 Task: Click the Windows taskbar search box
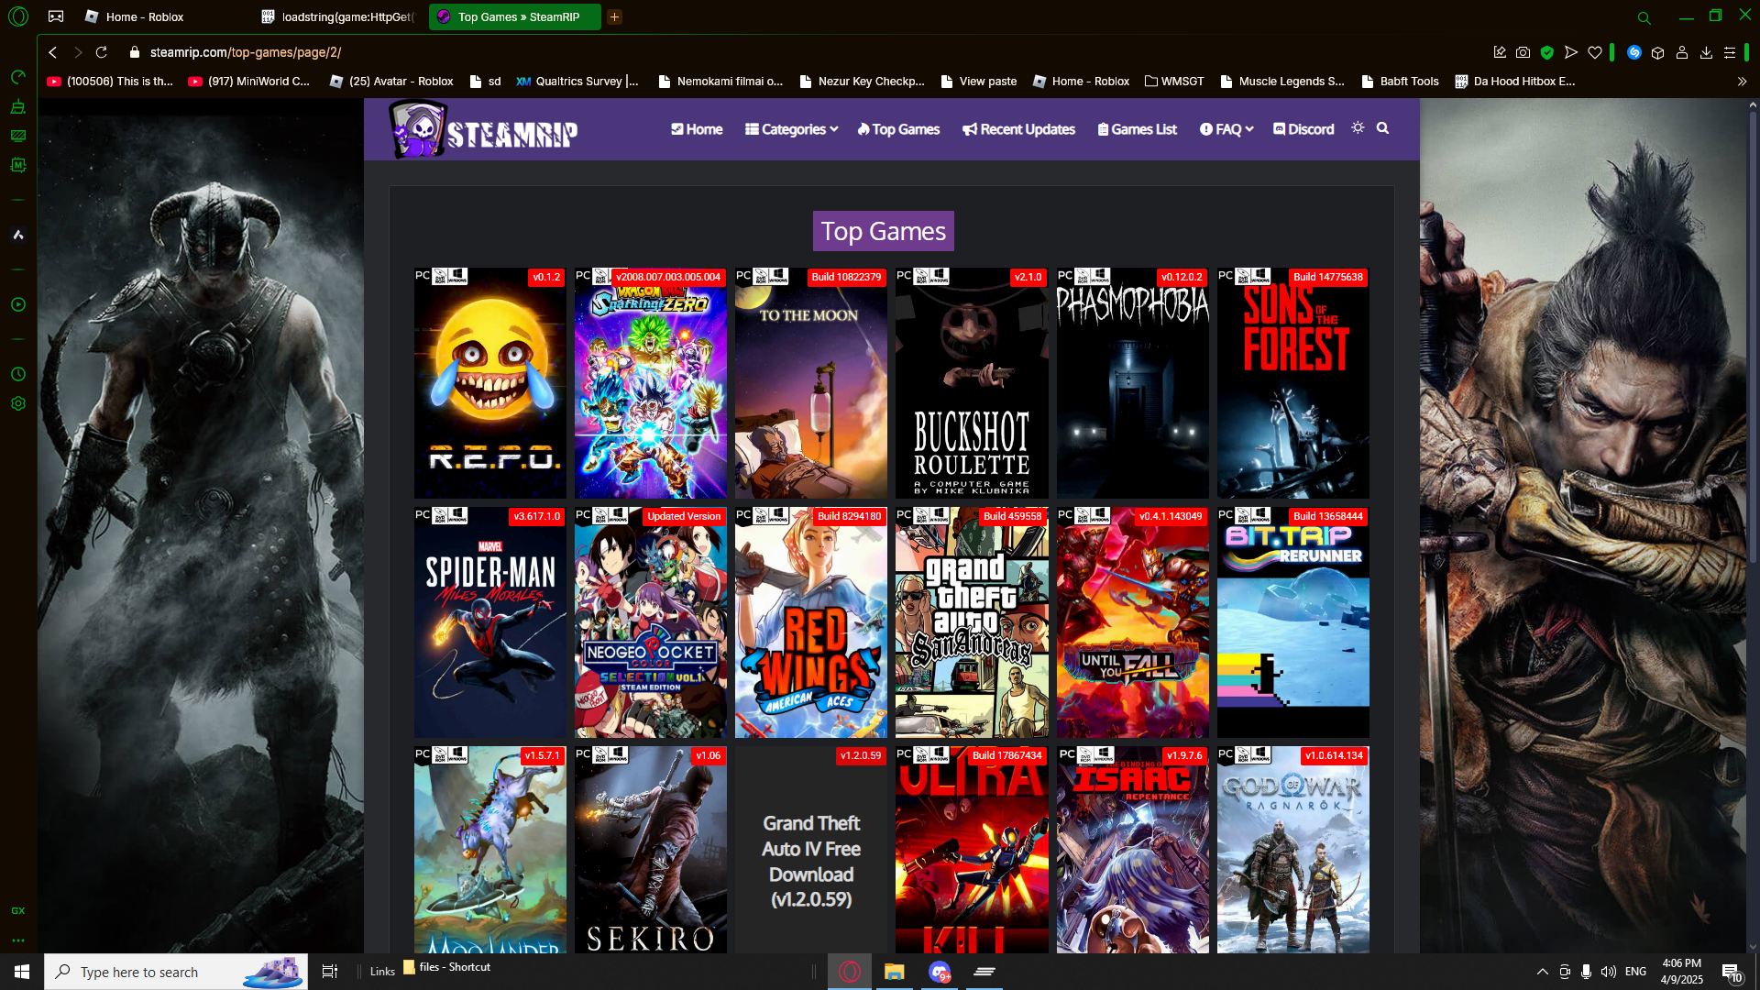176,972
